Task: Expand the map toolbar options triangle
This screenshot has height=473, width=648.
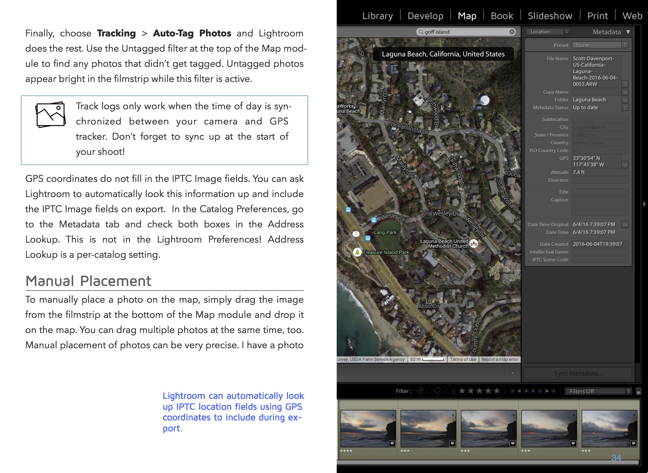Action: pos(513,373)
